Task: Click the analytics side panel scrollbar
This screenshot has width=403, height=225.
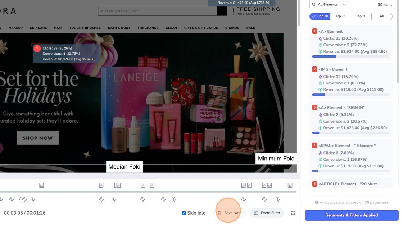Action: (x=398, y=42)
